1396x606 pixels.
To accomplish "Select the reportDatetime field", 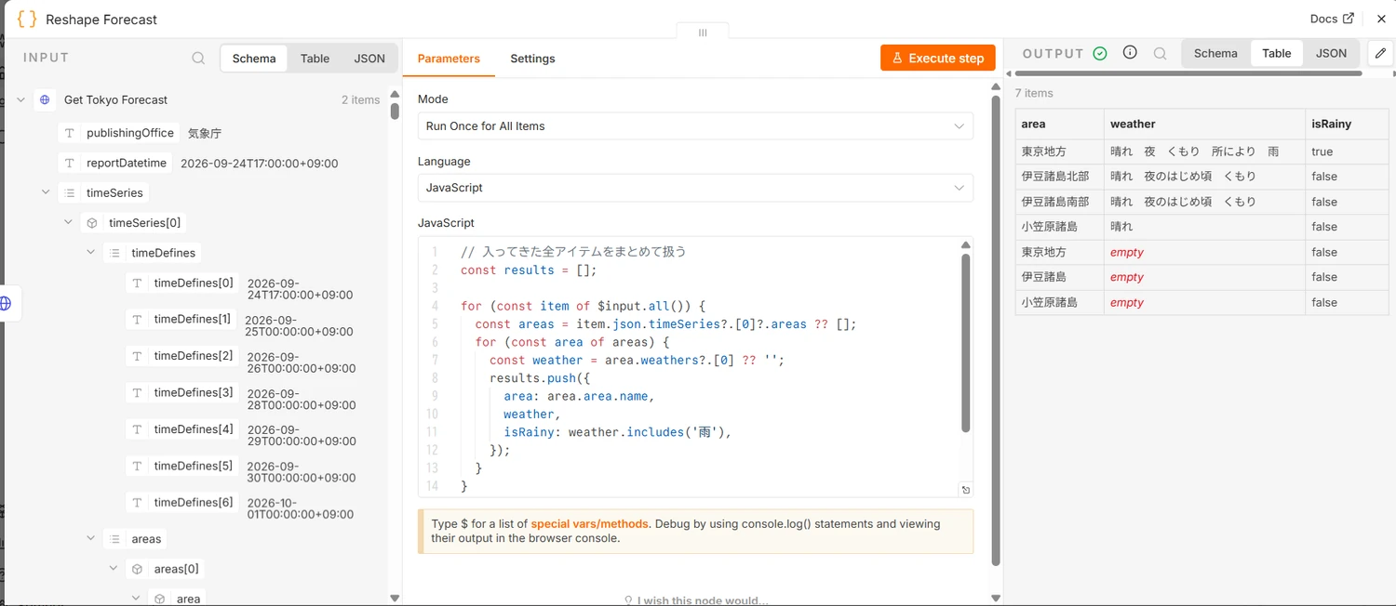I will (114, 163).
